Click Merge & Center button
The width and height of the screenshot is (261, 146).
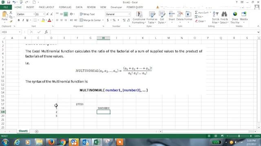[91, 20]
